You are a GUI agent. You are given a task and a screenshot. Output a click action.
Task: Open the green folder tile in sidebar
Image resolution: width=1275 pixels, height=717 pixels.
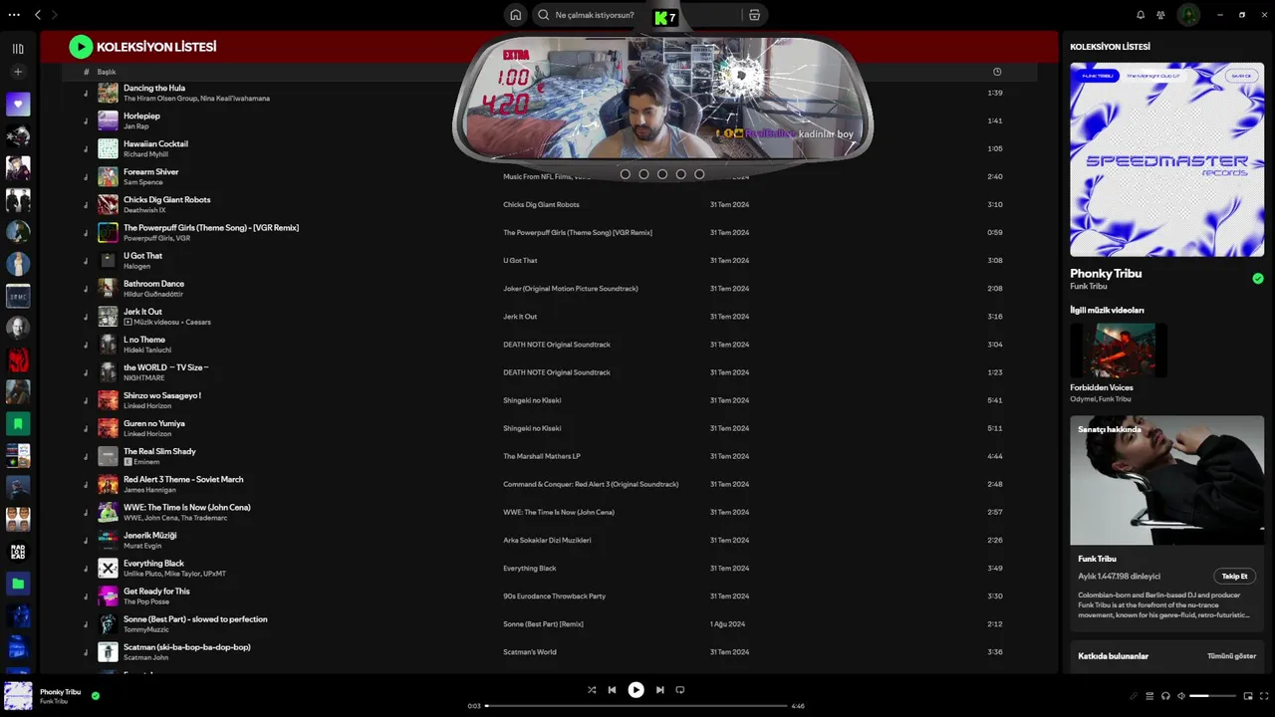18,583
